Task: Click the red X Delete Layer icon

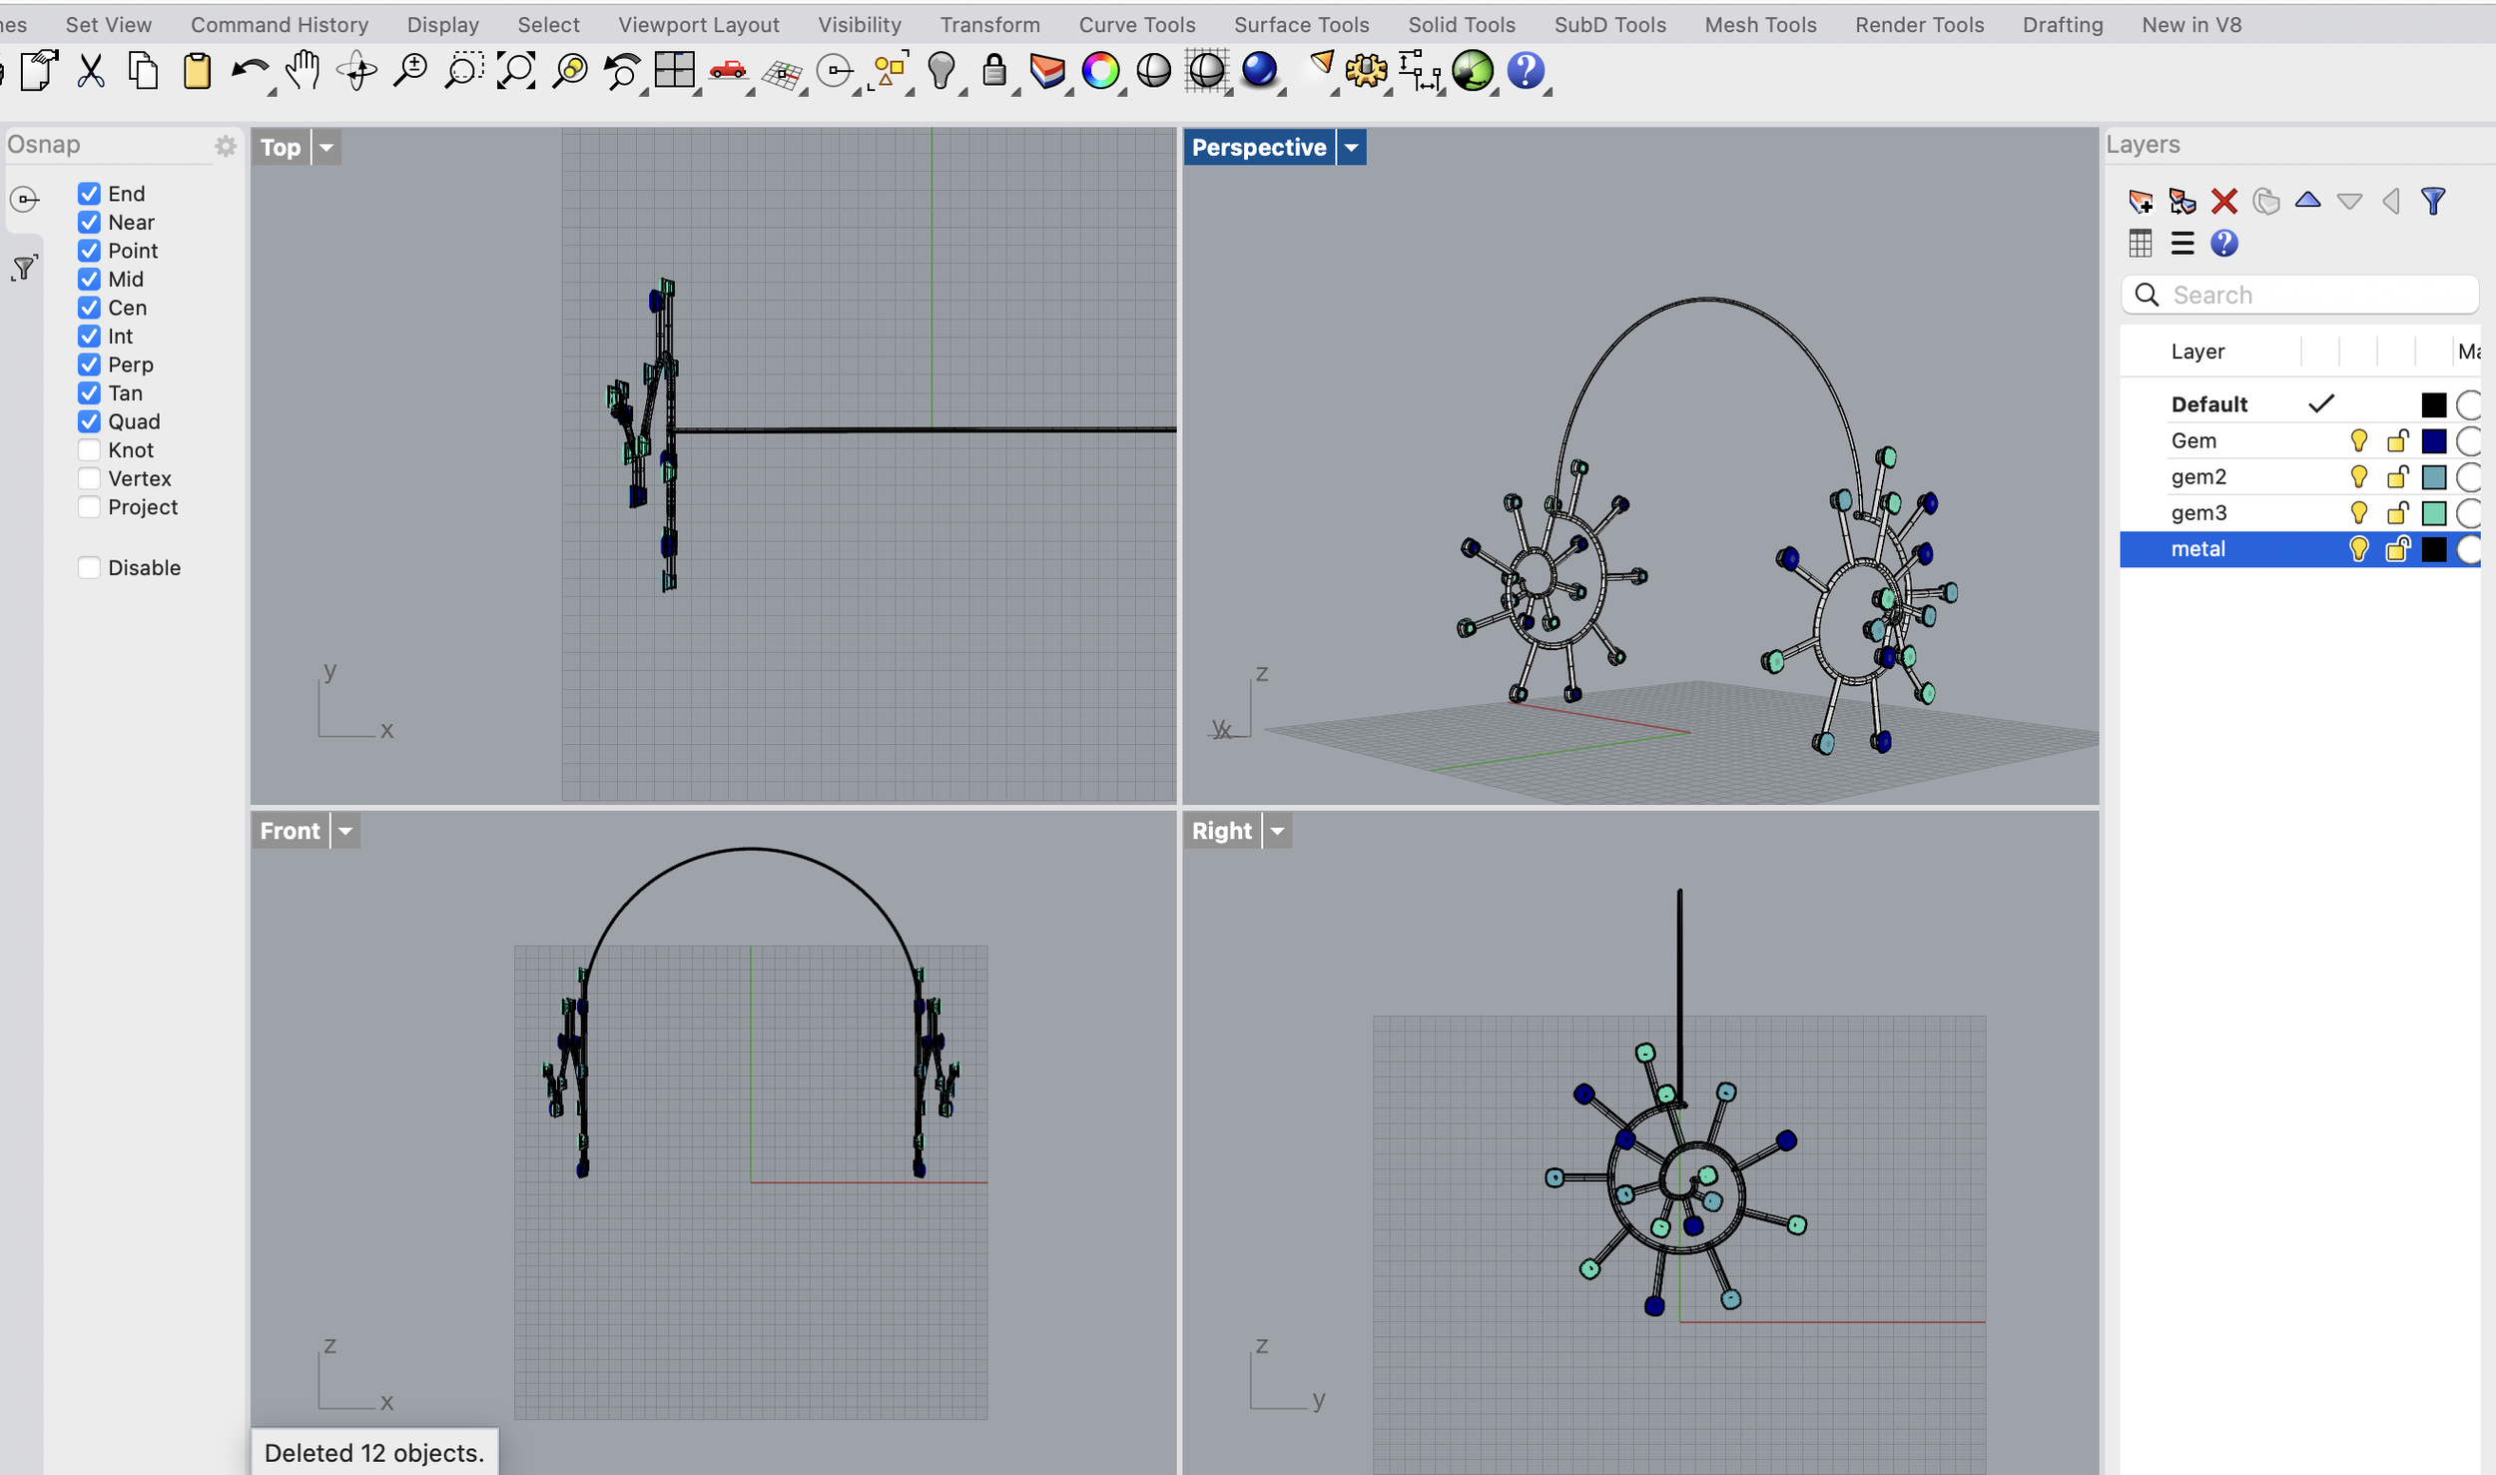Action: [2224, 202]
